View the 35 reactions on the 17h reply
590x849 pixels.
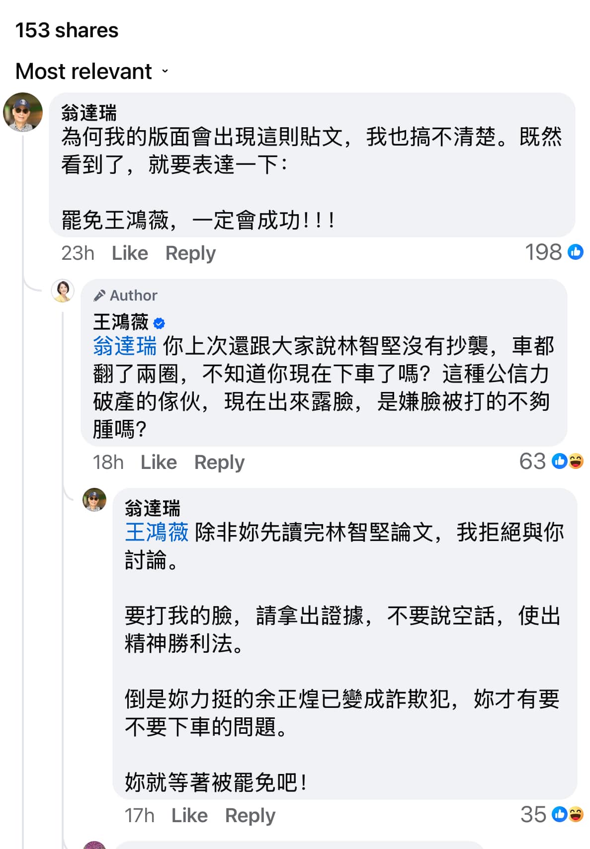(x=551, y=815)
